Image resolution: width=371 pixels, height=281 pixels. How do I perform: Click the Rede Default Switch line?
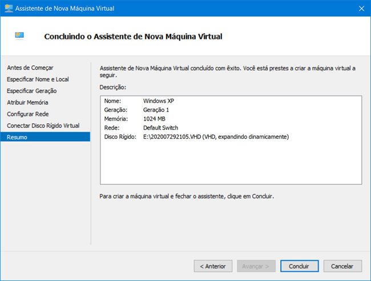[x=160, y=128]
